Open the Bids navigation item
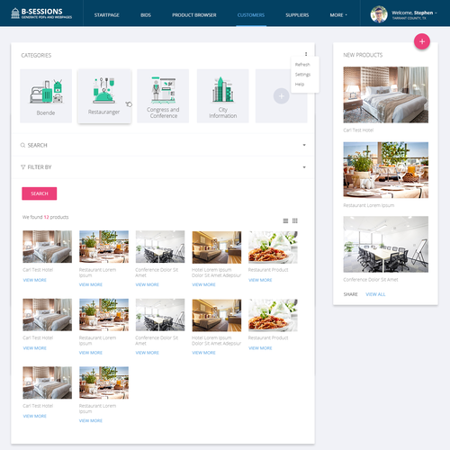The width and height of the screenshot is (450, 450). coord(146,15)
